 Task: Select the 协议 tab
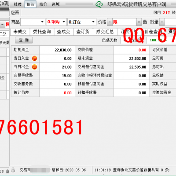(x=30, y=4)
